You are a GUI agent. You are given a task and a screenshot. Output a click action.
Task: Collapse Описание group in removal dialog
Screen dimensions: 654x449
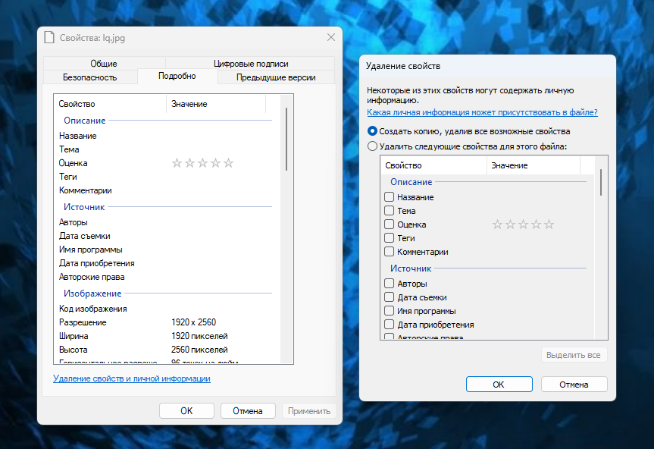411,182
